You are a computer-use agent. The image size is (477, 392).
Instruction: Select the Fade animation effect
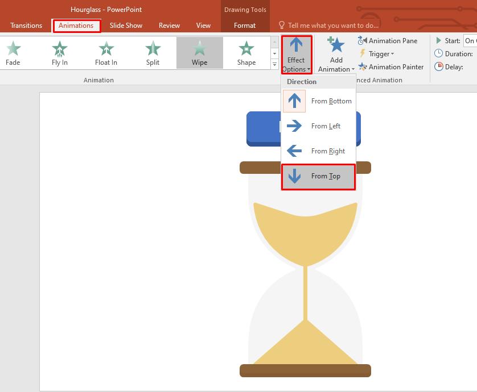click(x=13, y=52)
